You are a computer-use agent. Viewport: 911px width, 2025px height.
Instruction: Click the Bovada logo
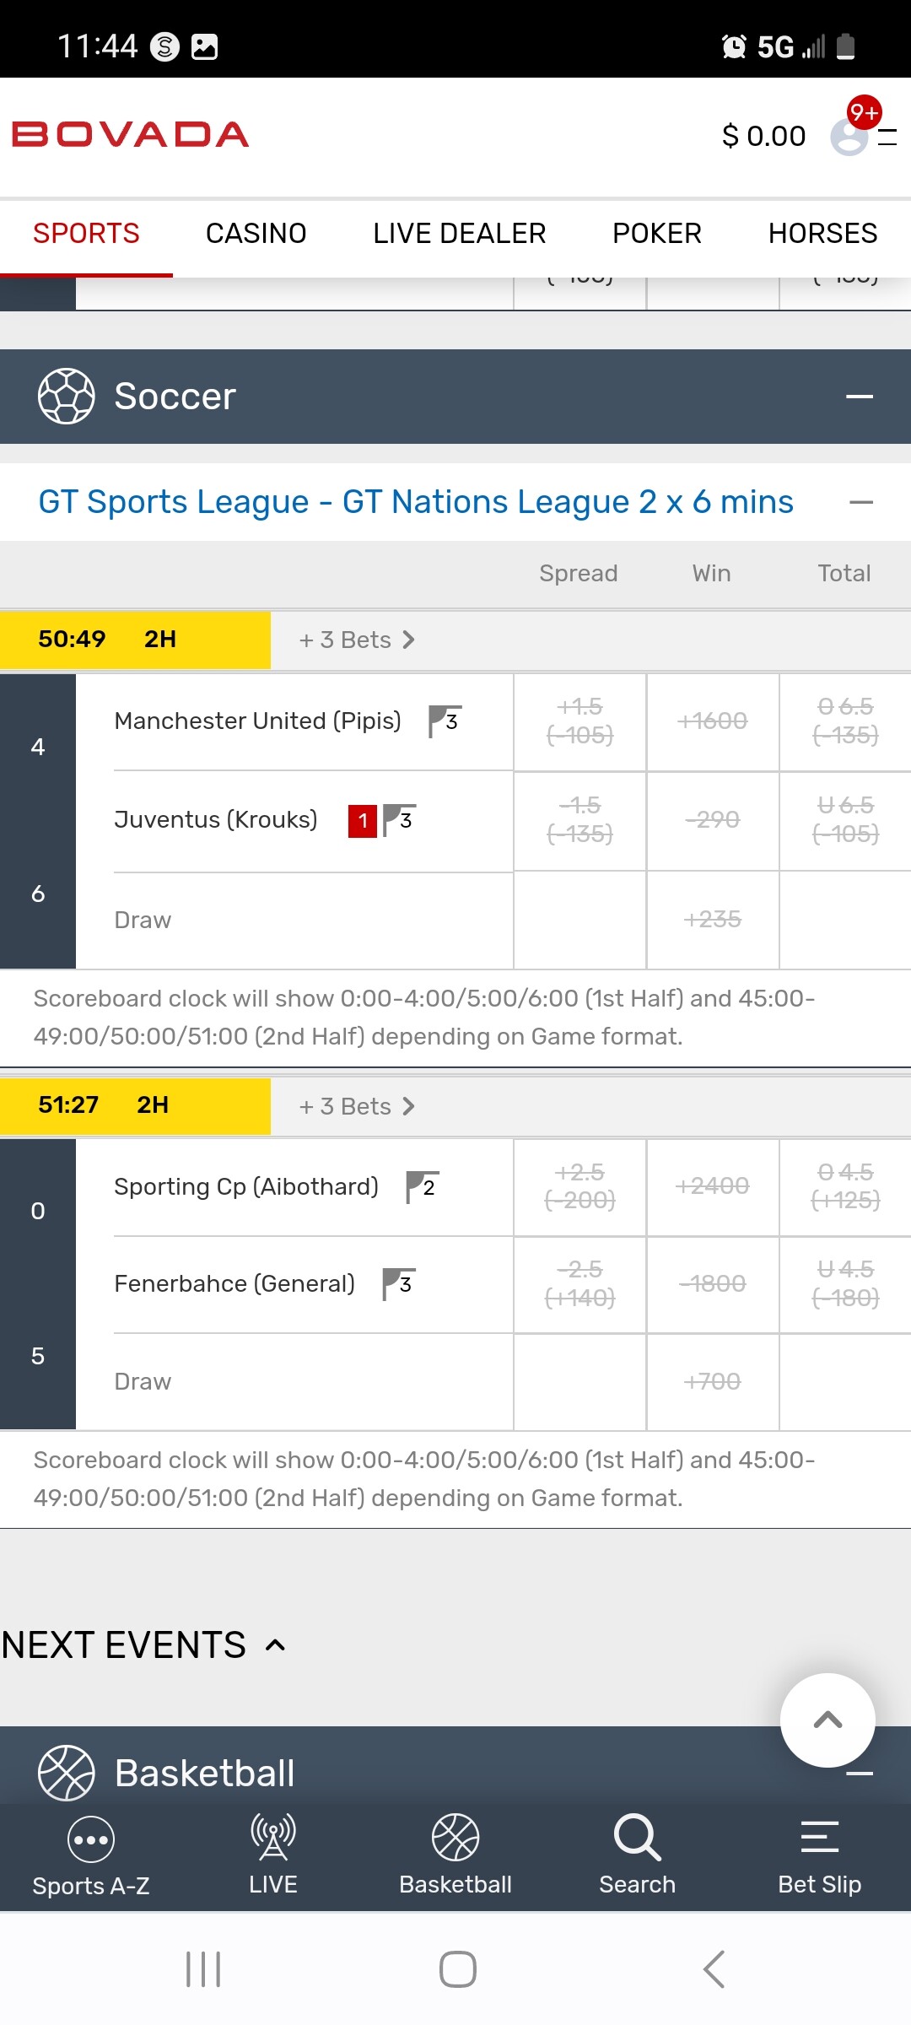tap(131, 135)
